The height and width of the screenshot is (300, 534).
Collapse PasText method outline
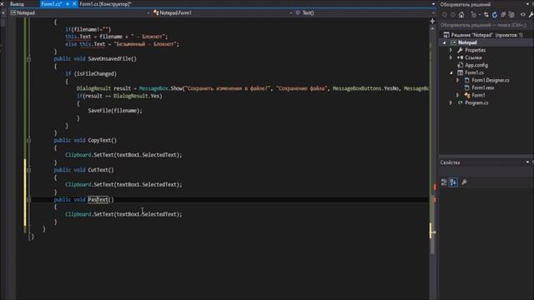point(28,200)
